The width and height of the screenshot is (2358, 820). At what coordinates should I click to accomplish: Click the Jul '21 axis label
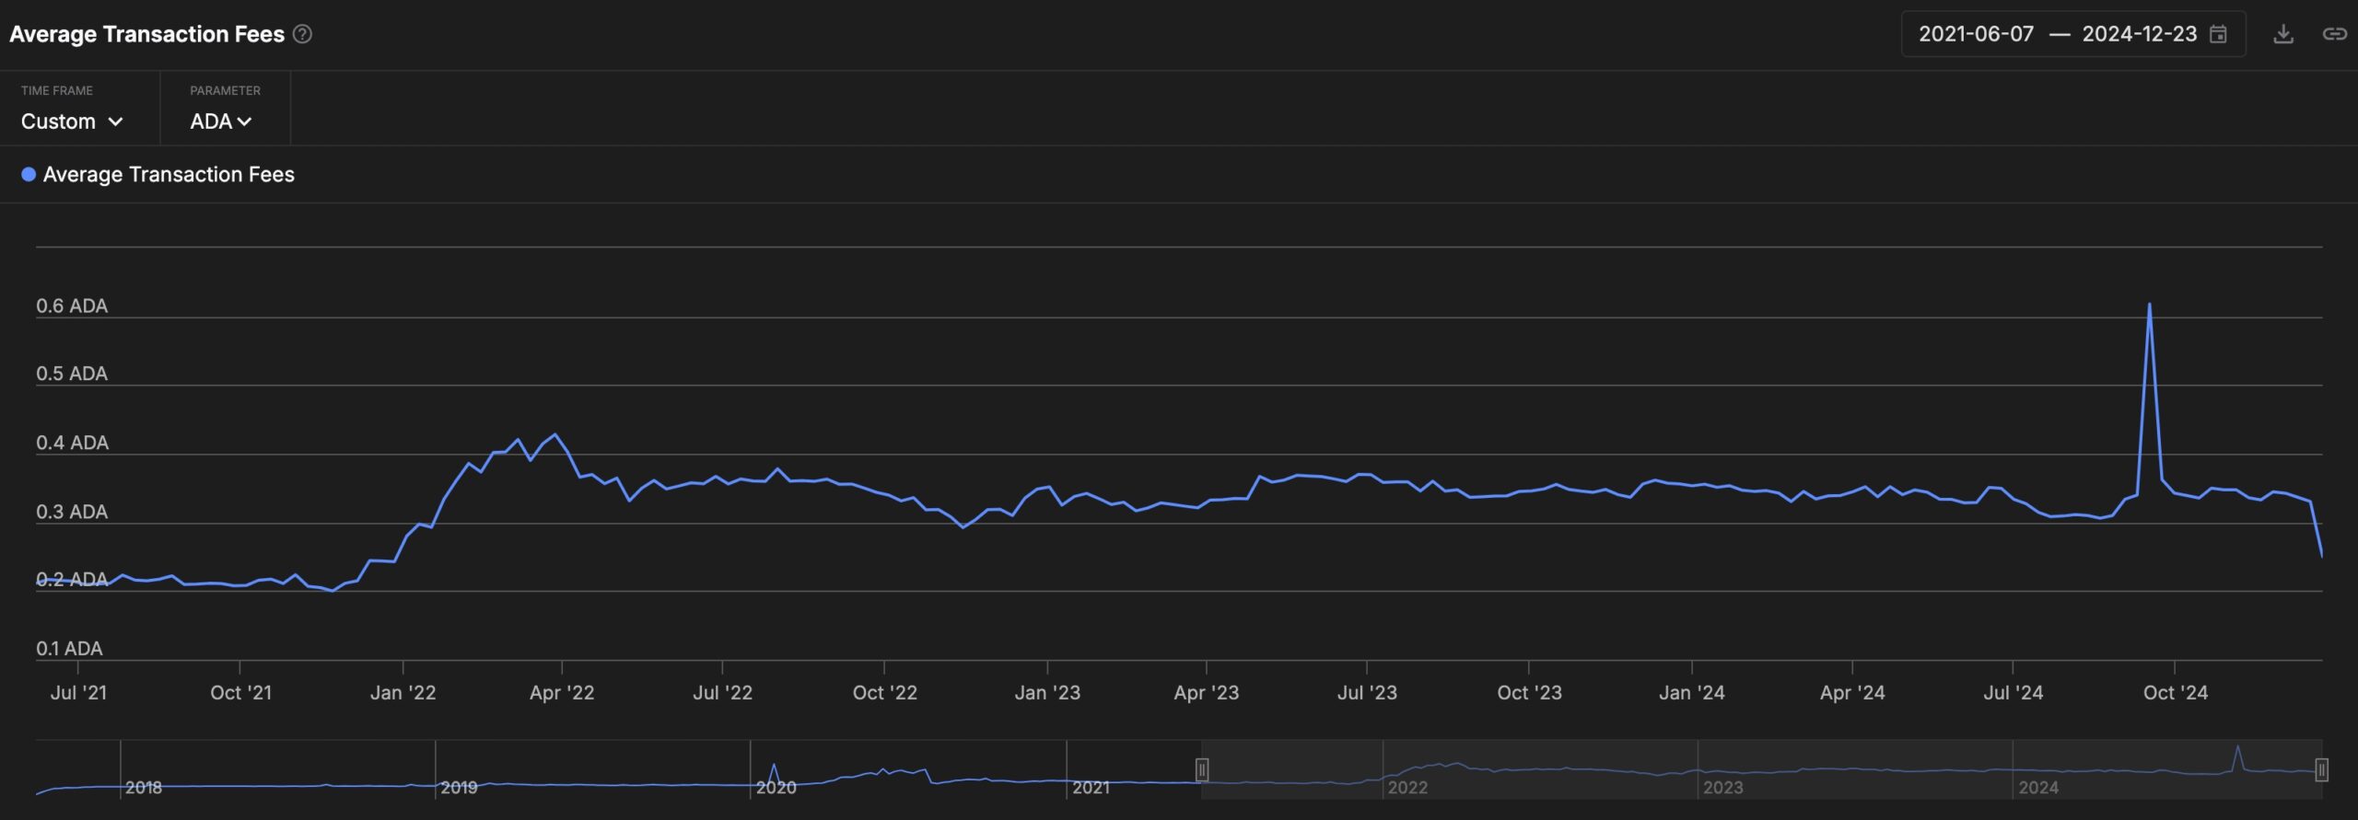(x=79, y=693)
